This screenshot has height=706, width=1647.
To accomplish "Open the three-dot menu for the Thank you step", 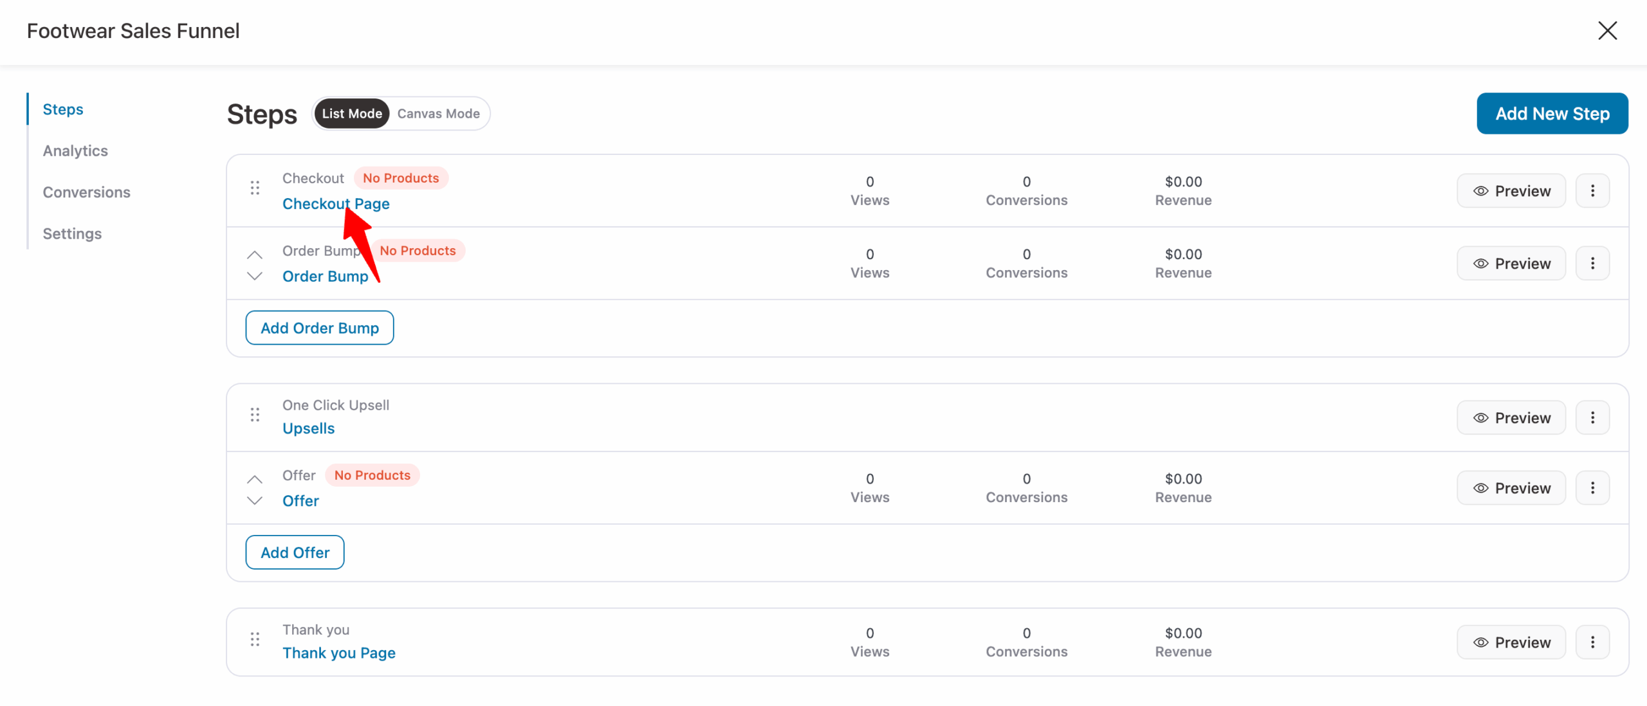I will (x=1593, y=642).
